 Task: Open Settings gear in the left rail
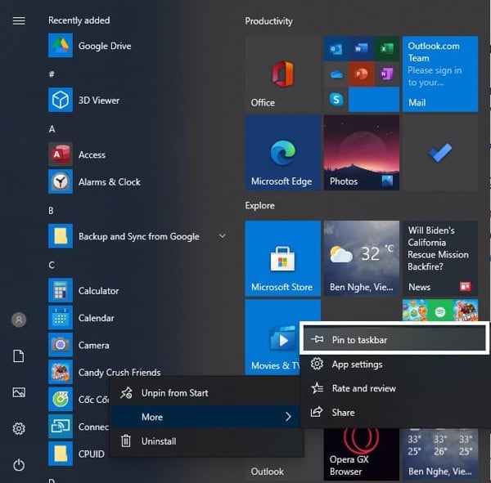click(x=19, y=428)
